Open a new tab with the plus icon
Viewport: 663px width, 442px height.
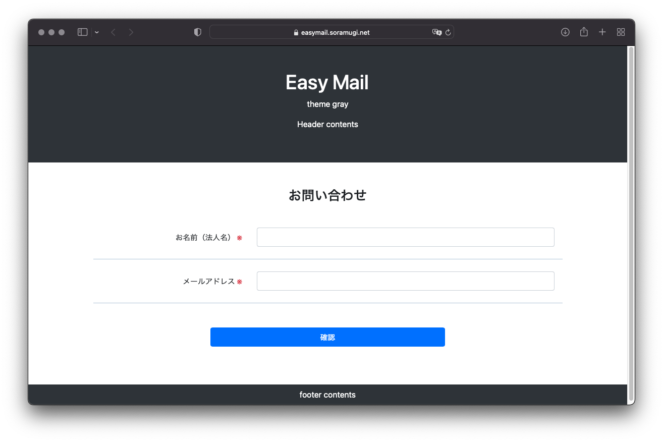coord(602,32)
